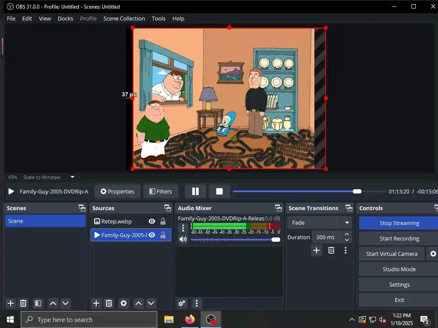The height and width of the screenshot is (328, 438).
Task: Remove the selected scene with trash icon
Action: click(x=24, y=303)
